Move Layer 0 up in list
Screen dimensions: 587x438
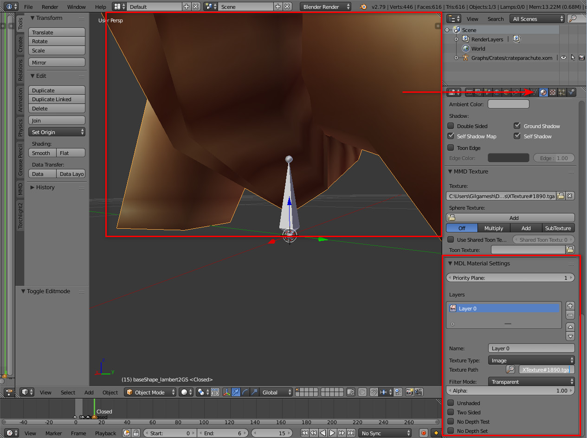(570, 327)
